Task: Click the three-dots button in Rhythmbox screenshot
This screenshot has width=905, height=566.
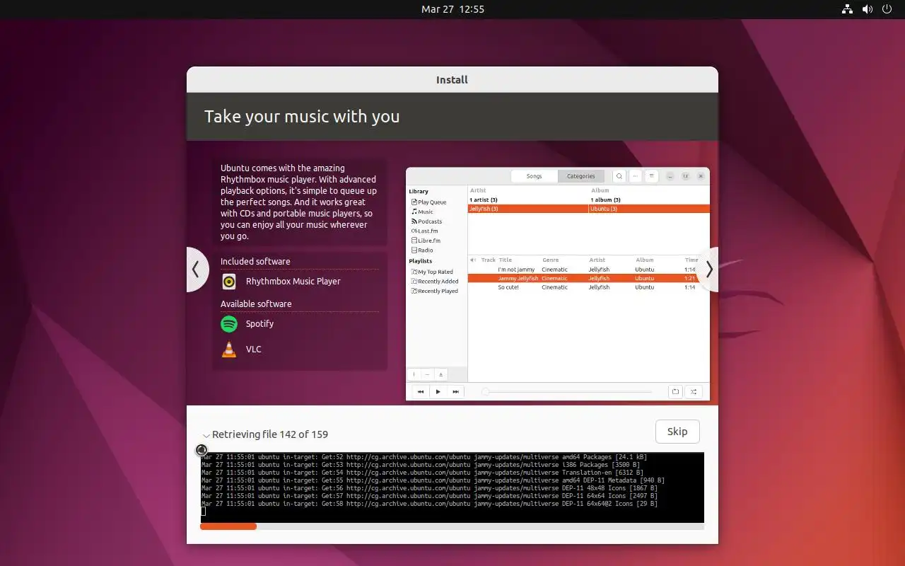Action: pyautogui.click(x=636, y=176)
